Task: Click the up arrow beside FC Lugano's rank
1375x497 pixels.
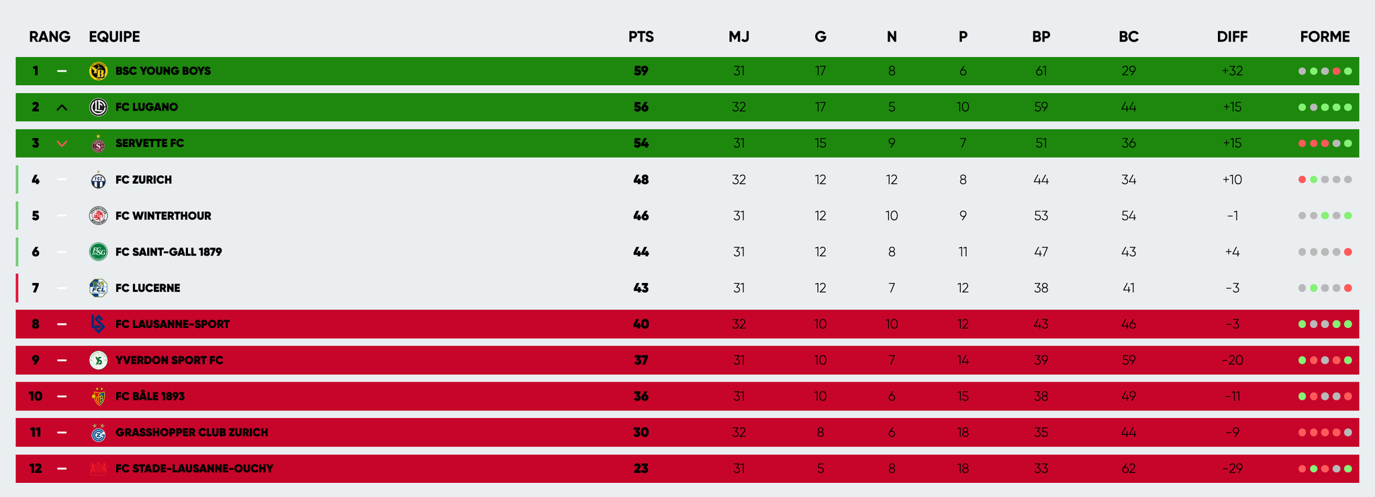Action: coord(62,107)
